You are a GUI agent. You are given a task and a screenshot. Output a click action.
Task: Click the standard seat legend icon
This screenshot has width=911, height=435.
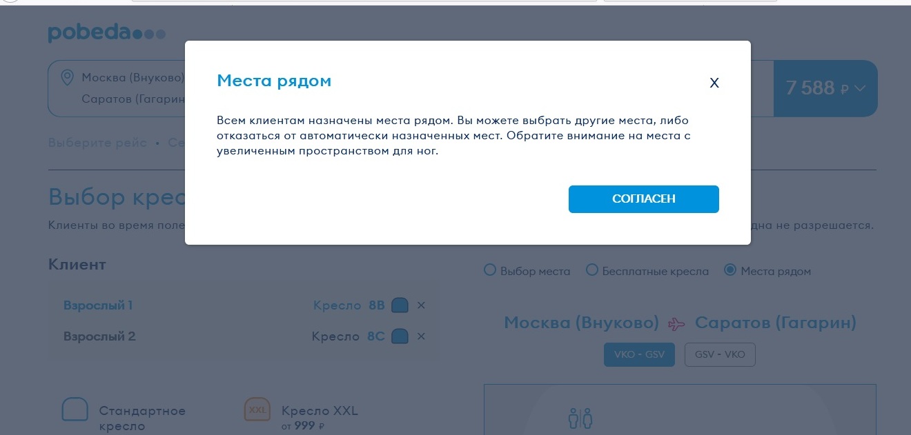(75, 409)
